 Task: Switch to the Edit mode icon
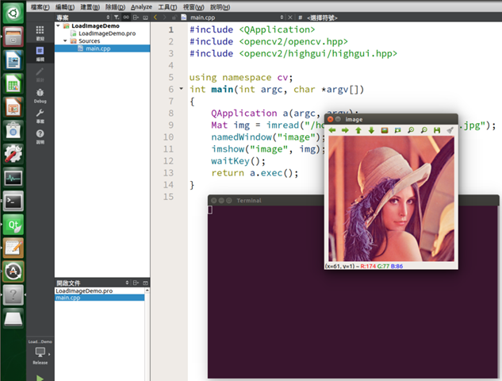[x=40, y=53]
